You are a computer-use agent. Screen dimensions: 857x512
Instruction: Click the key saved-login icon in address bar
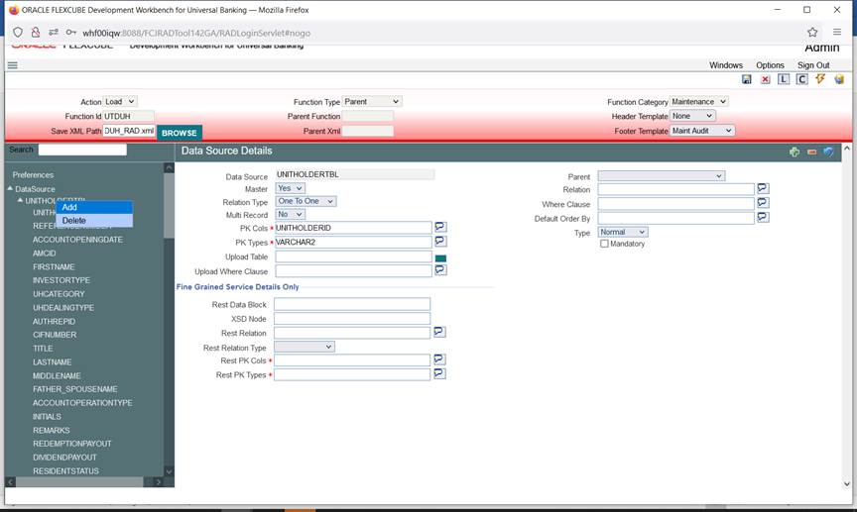point(71,33)
